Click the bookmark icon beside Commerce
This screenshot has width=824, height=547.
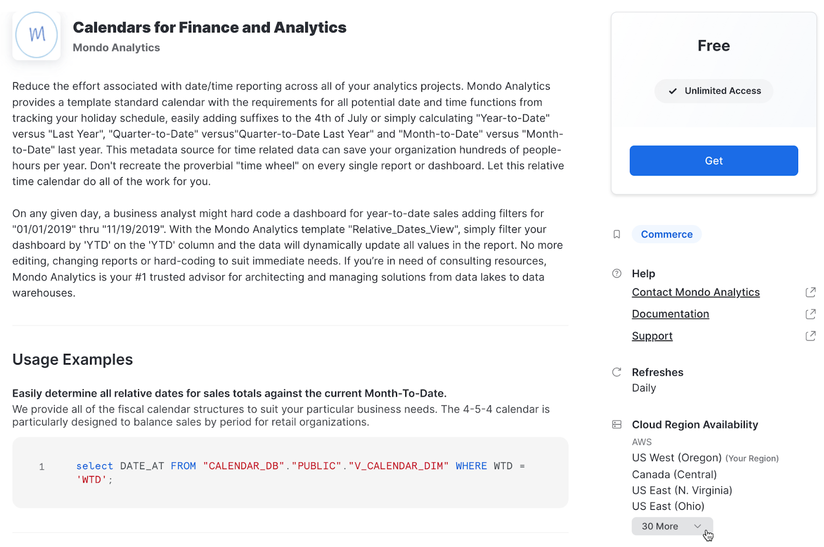tap(616, 234)
